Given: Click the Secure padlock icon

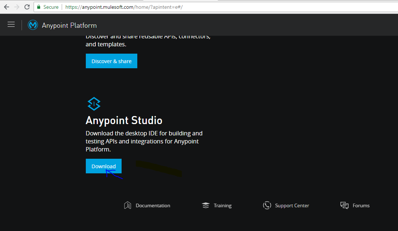Looking at the screenshot, I should click(38, 7).
